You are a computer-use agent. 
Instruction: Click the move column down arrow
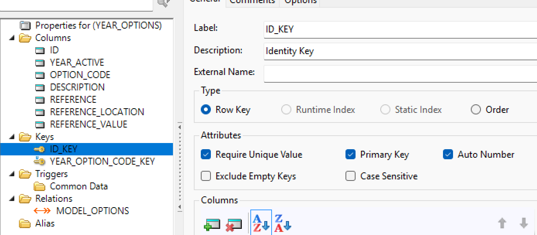click(x=523, y=223)
